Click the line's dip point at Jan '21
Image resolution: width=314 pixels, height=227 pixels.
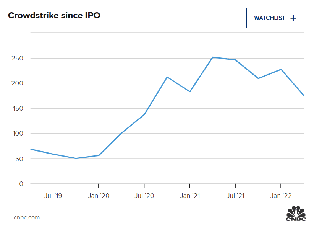click(x=190, y=92)
